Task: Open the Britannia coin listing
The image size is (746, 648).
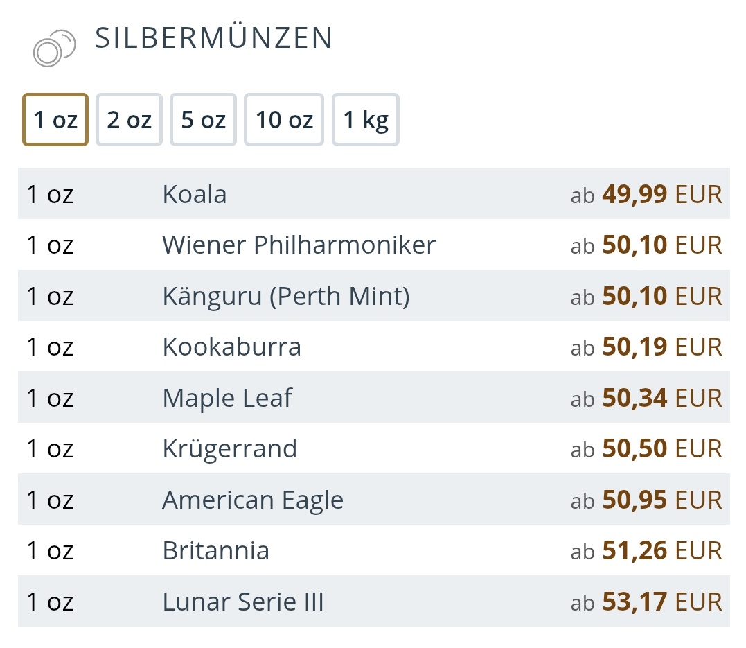Action: [x=215, y=550]
